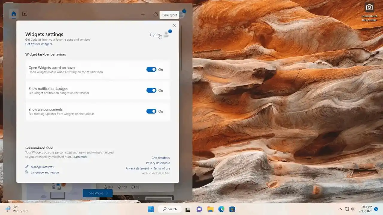Image resolution: width=383 pixels, height=215 pixels.
Task: Open the Watch video tab icon
Action: [25, 14]
